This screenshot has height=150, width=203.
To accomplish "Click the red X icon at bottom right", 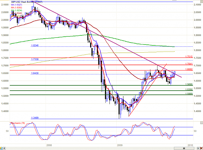I will click(x=201, y=148).
